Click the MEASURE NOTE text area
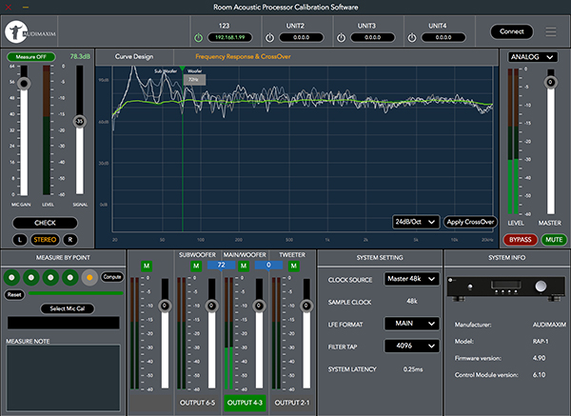The width and height of the screenshot is (571, 416). click(x=63, y=378)
